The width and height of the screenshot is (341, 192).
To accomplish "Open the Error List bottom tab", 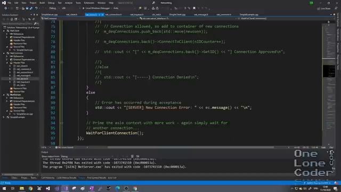I will (x=112, y=178).
